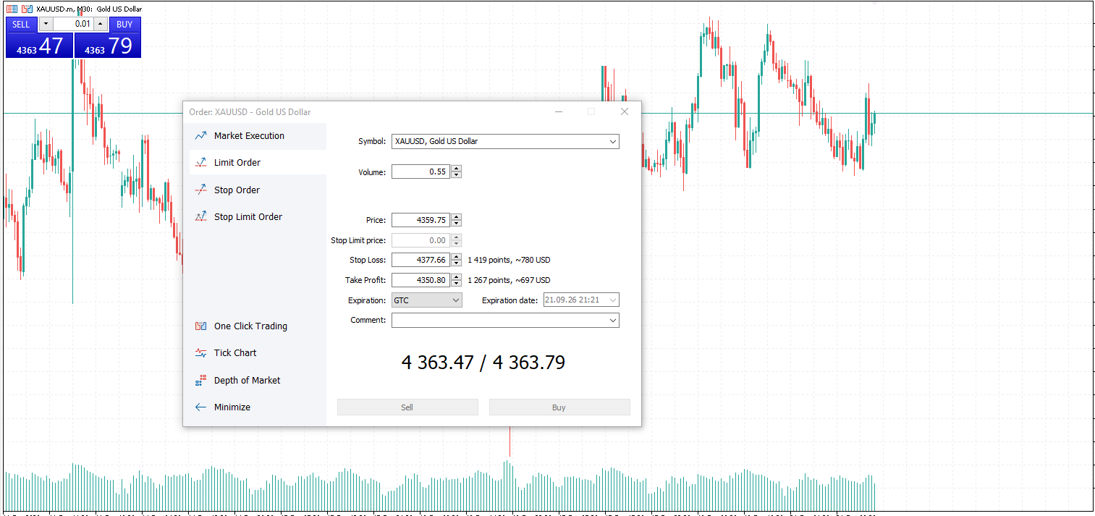Focus the Volume field showing 0.55
The height and width of the screenshot is (516, 1095).
click(x=420, y=172)
